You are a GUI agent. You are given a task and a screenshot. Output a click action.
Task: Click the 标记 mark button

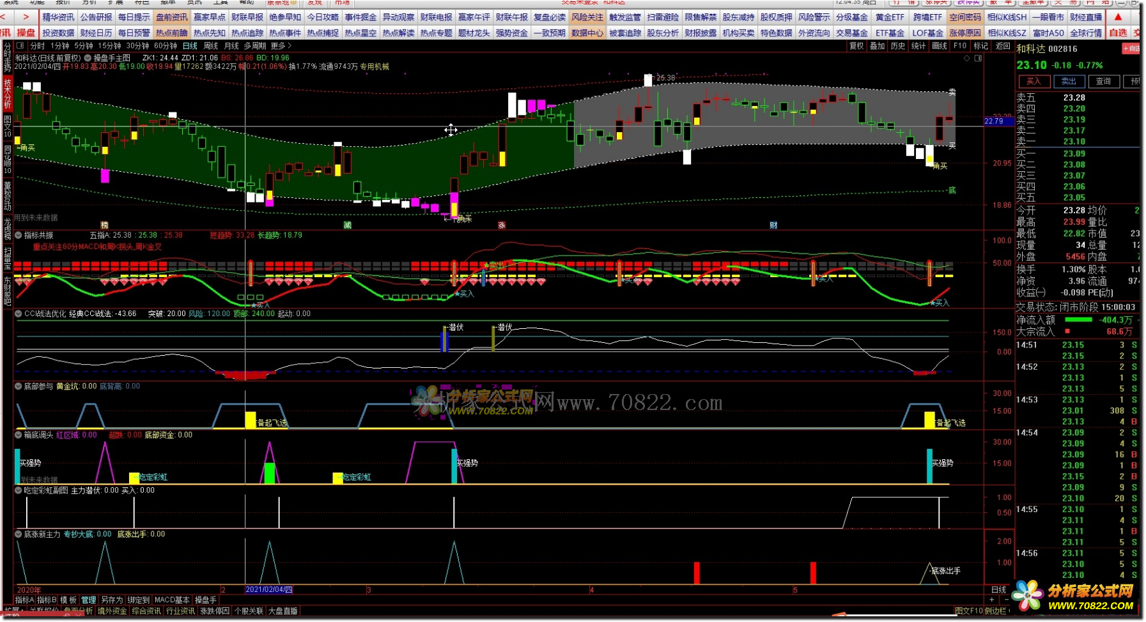[980, 46]
